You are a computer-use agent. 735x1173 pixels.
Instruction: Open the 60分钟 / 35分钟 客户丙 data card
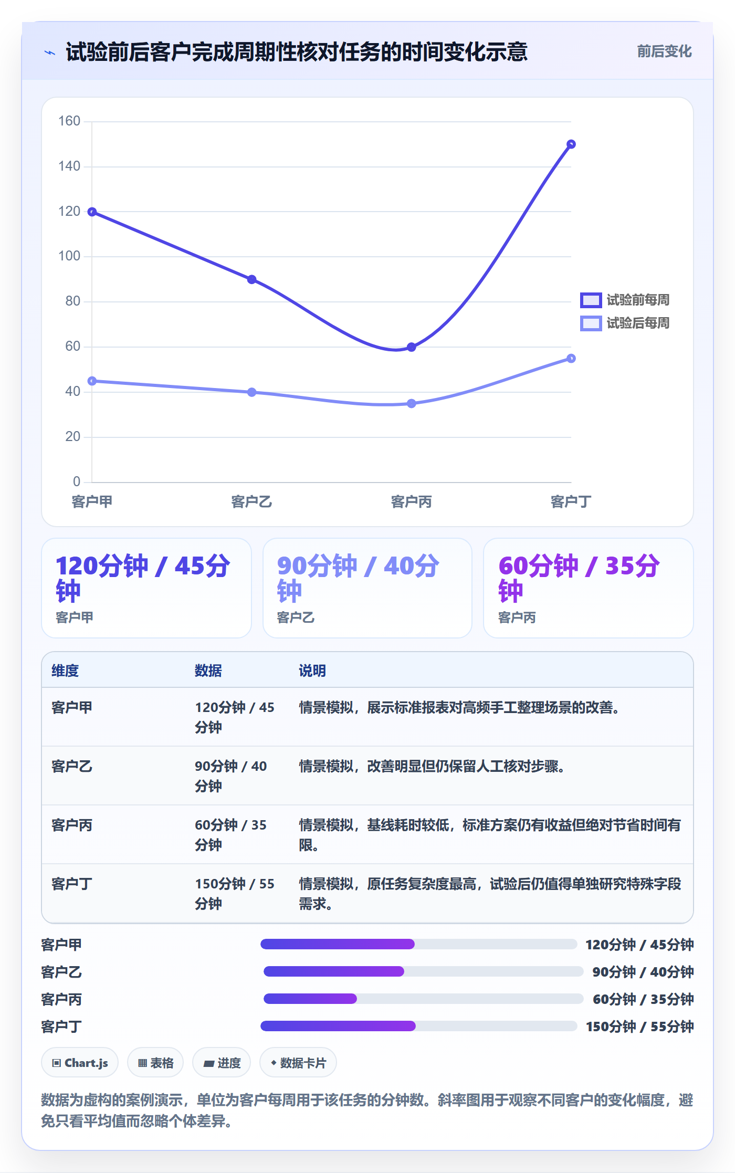click(589, 588)
